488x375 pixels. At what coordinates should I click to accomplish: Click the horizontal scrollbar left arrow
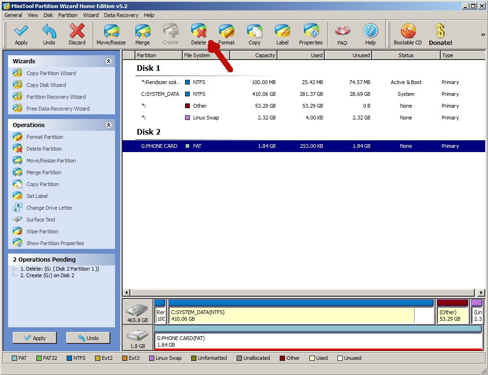click(126, 292)
